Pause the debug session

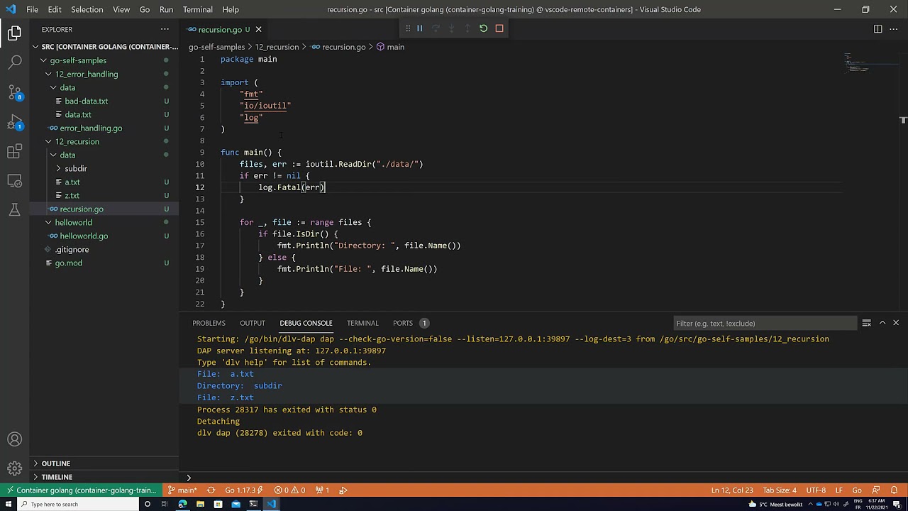(x=419, y=28)
